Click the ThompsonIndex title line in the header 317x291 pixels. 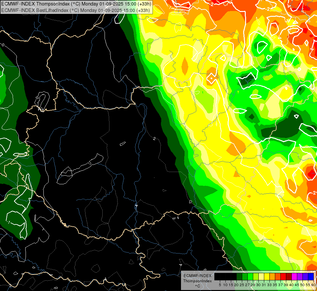coord(76,4)
